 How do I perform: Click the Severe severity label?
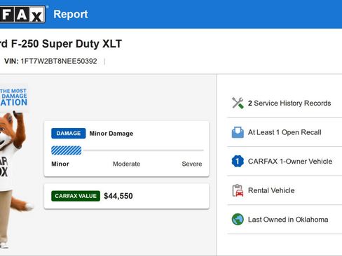click(192, 164)
